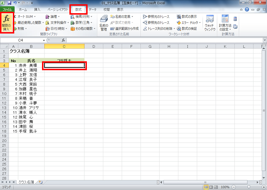Toggle Show Formulas (数式の表示)
Screen dimensions: 267x190
tap(187, 16)
